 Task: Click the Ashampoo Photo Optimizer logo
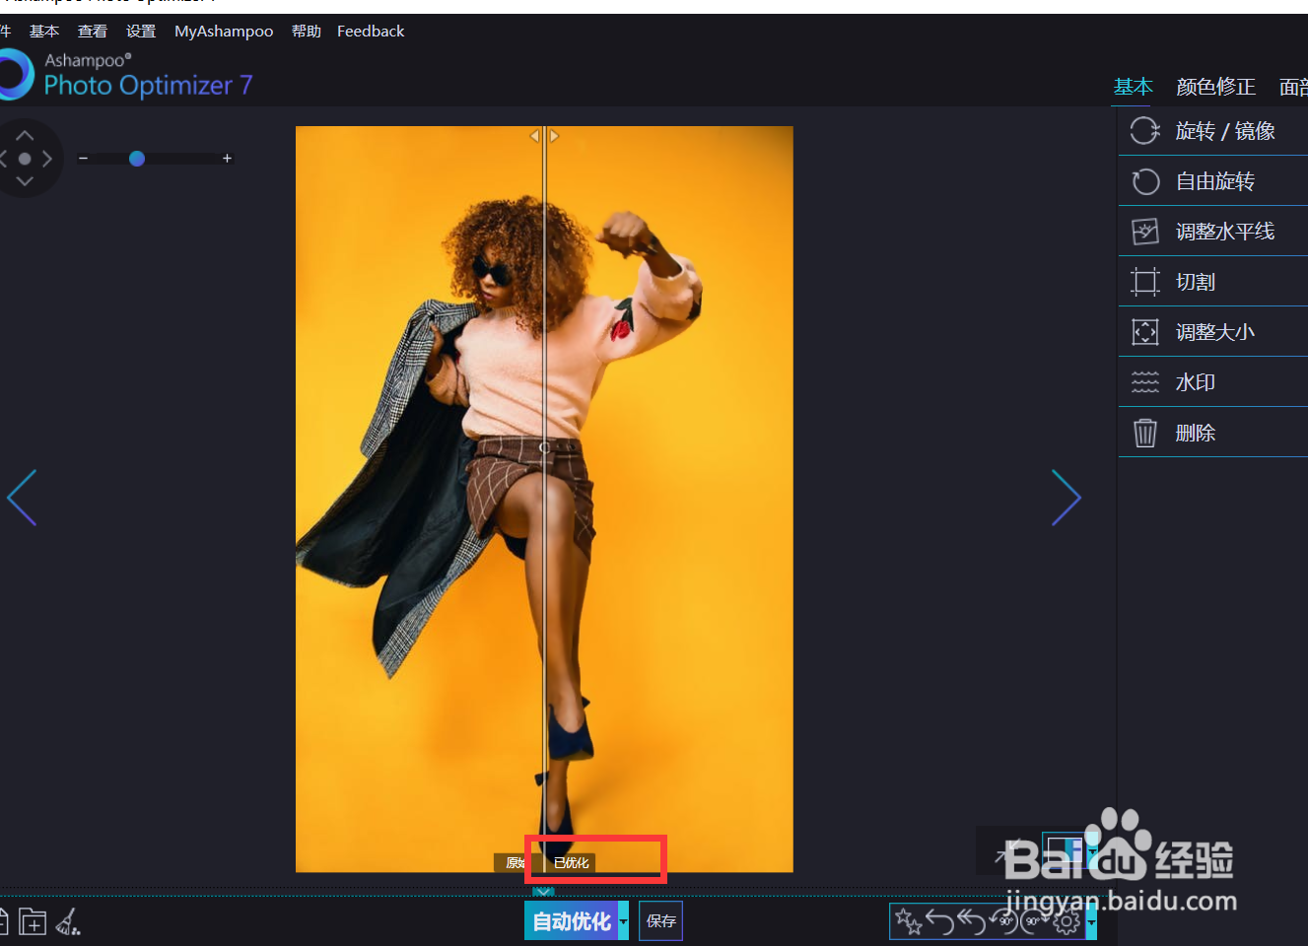click(126, 75)
